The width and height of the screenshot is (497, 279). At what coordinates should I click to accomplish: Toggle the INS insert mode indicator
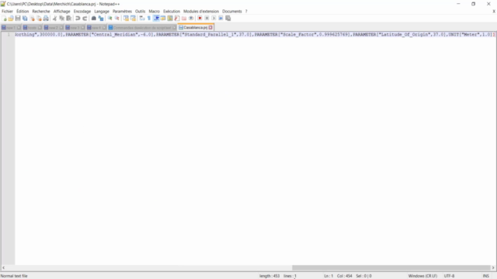pos(485,276)
